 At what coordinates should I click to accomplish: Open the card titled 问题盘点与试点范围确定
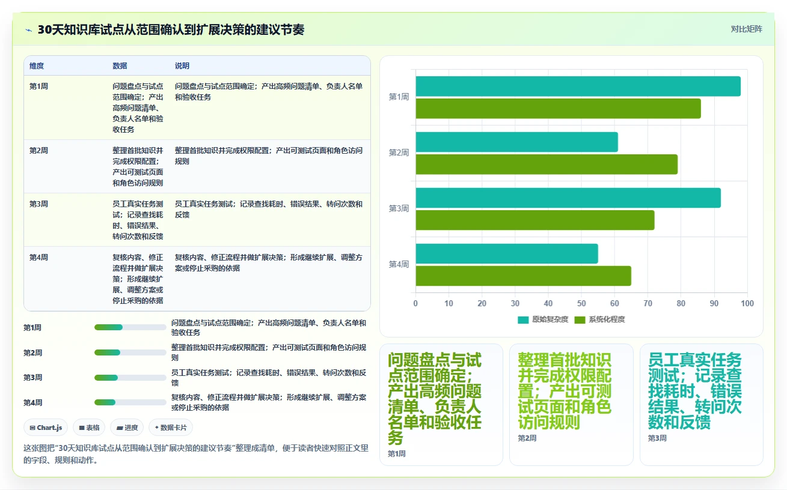[x=441, y=404]
